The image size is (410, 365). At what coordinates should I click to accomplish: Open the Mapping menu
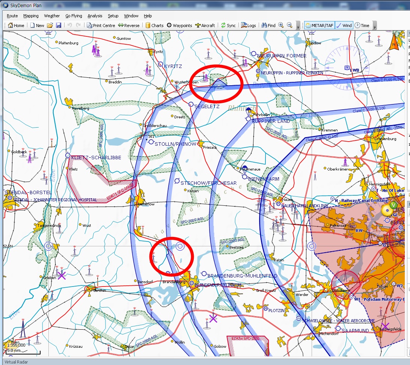tap(31, 16)
